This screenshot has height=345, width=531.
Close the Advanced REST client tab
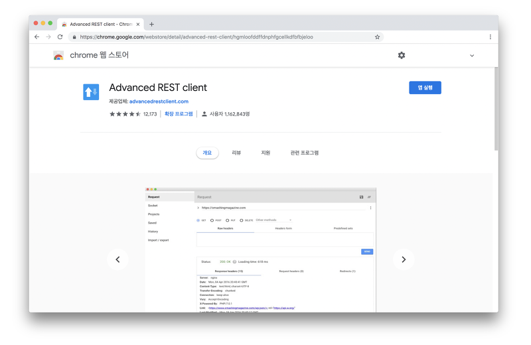138,25
